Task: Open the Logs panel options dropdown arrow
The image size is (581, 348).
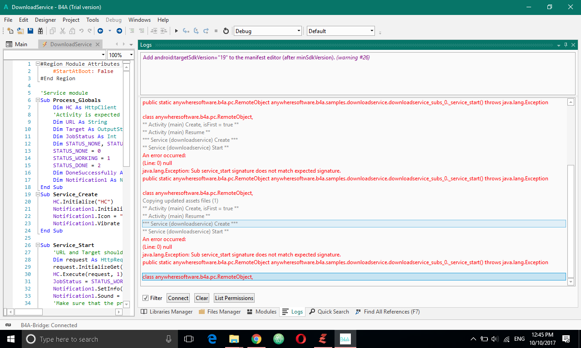Action: point(558,45)
